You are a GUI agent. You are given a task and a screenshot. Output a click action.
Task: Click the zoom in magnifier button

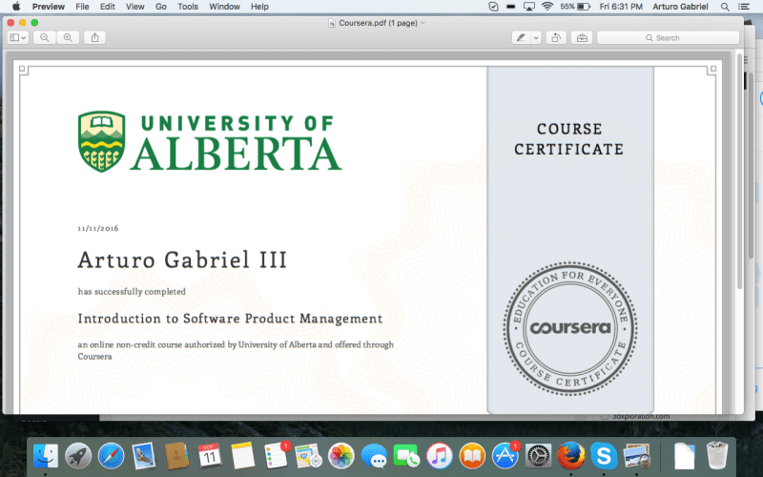(68, 37)
